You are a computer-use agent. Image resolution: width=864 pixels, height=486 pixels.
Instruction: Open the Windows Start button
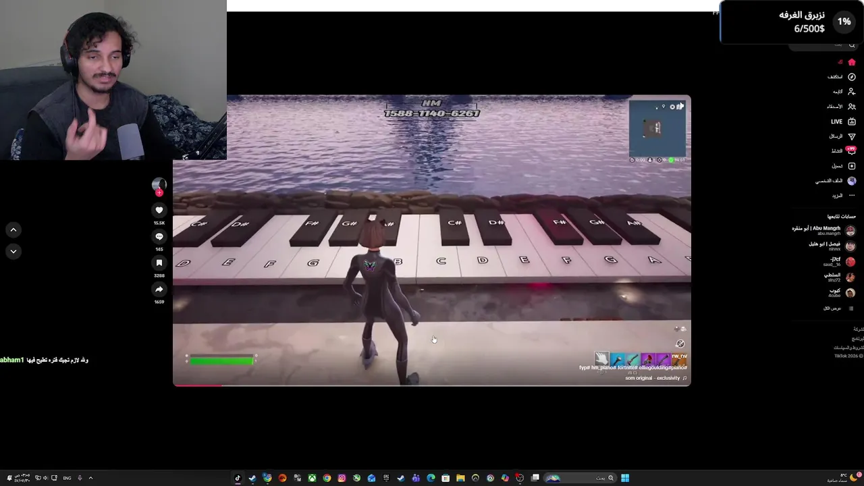click(625, 478)
